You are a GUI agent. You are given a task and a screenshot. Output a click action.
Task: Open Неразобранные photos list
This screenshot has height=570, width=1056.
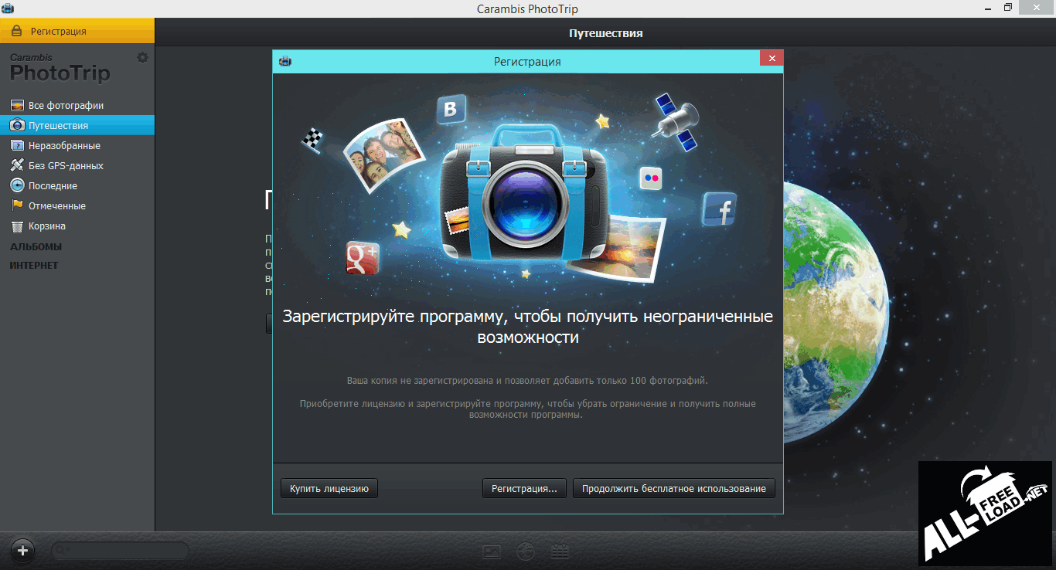[64, 145]
